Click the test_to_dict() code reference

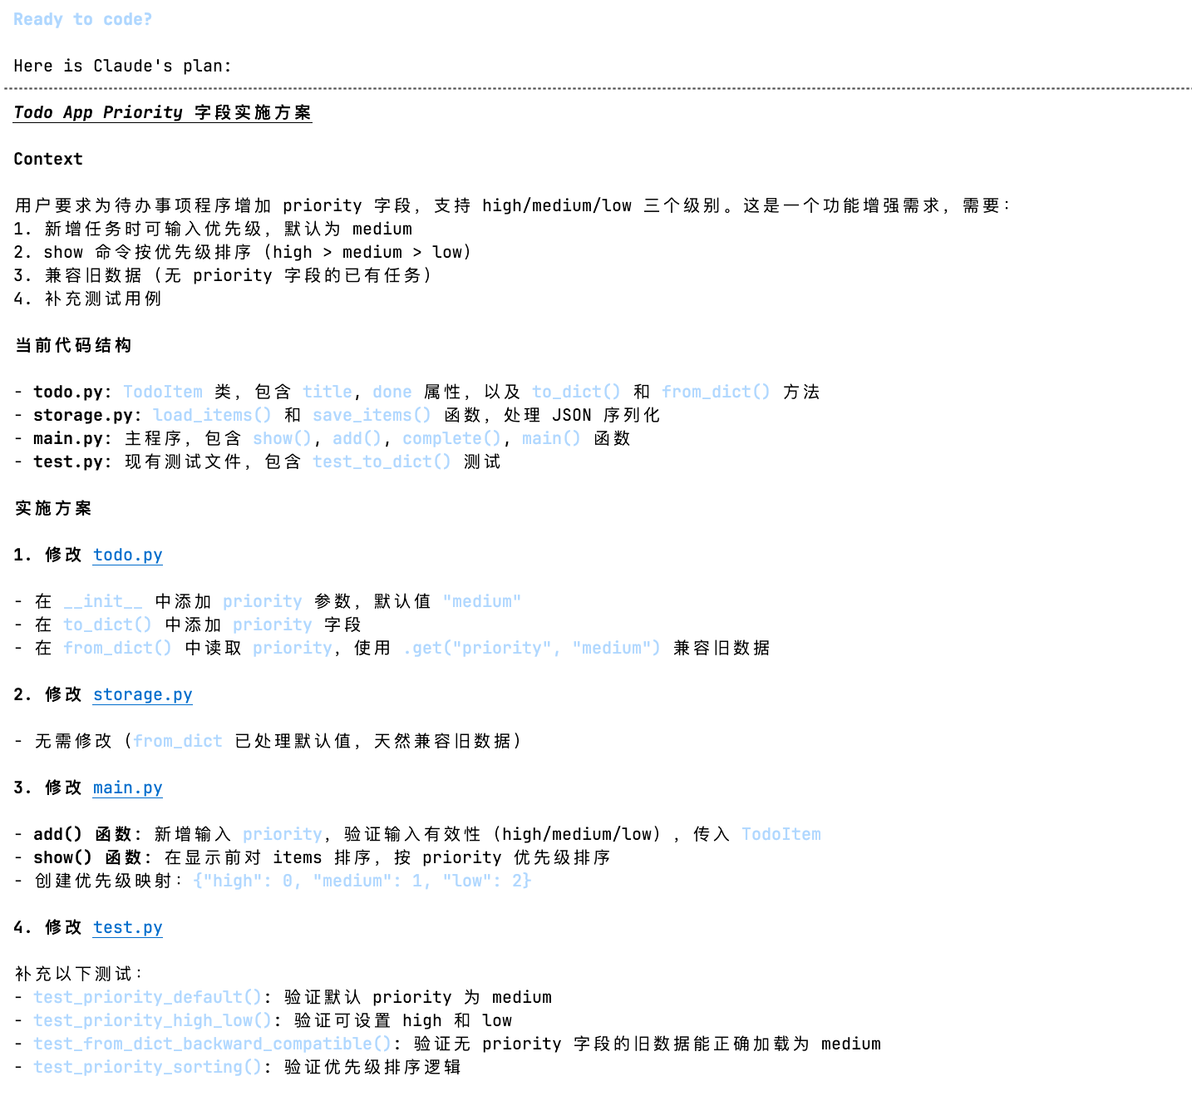tap(382, 462)
